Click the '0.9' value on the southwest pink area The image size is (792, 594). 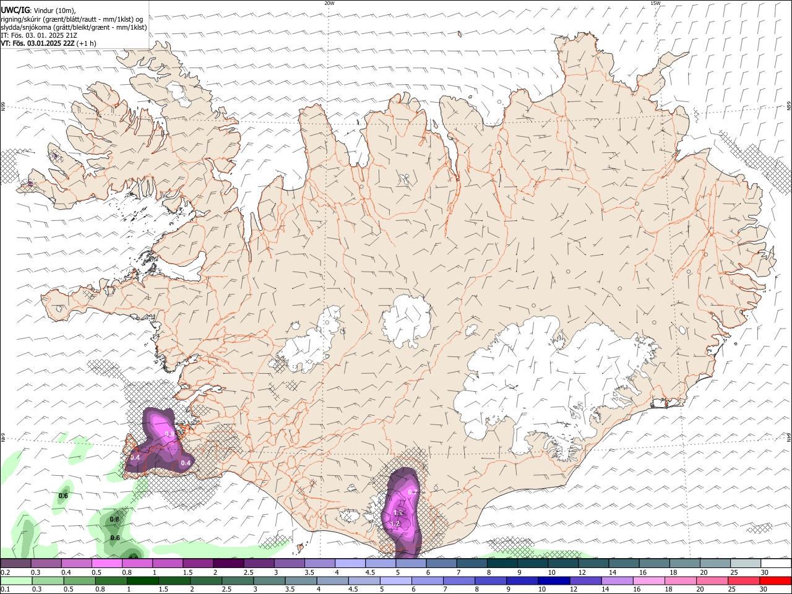click(170, 434)
